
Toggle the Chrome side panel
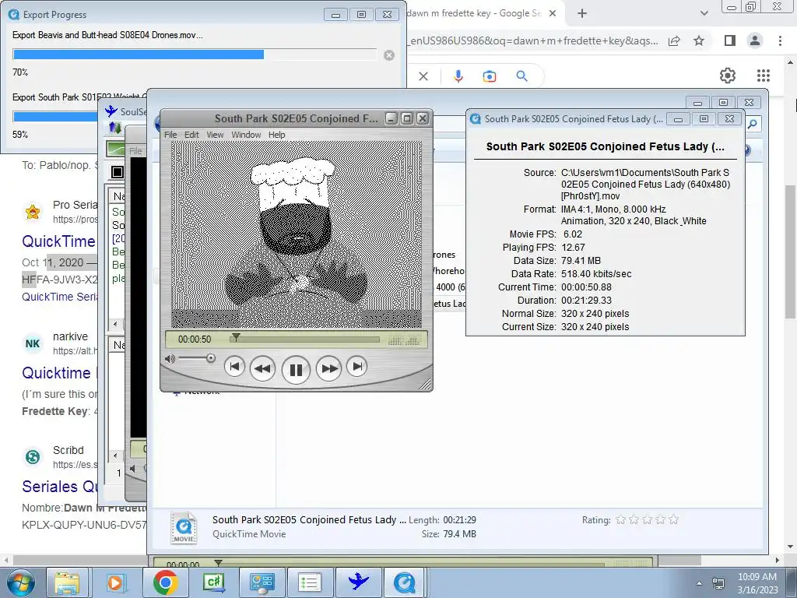[730, 40]
